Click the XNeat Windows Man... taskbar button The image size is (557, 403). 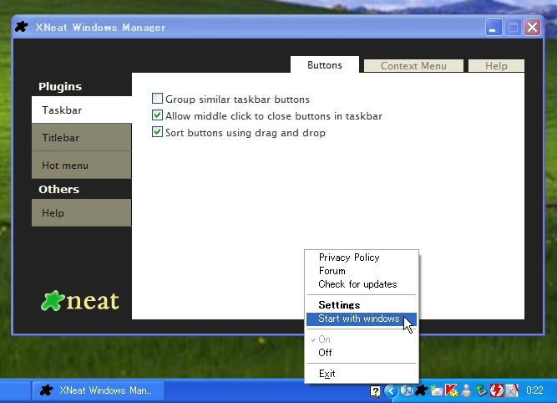coord(99,390)
